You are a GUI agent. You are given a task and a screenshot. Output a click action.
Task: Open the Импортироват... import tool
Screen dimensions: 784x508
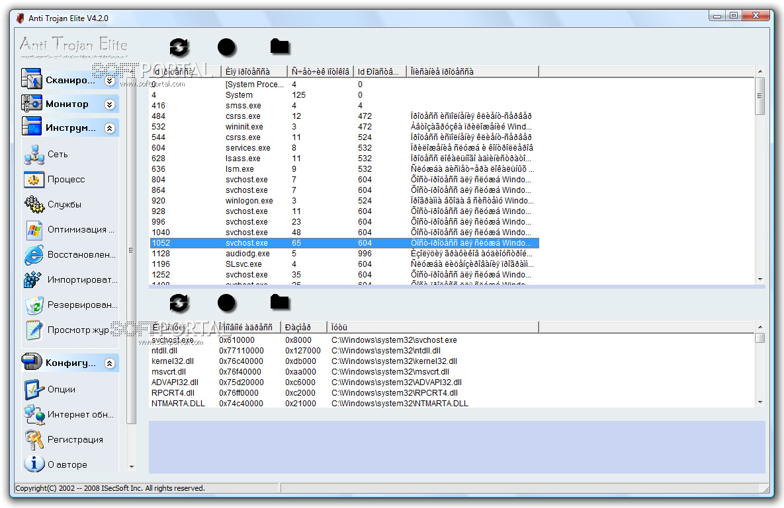click(x=71, y=279)
